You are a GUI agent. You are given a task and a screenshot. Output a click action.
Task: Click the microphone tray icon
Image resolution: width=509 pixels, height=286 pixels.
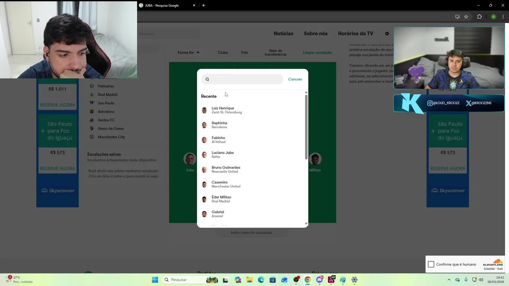466,280
